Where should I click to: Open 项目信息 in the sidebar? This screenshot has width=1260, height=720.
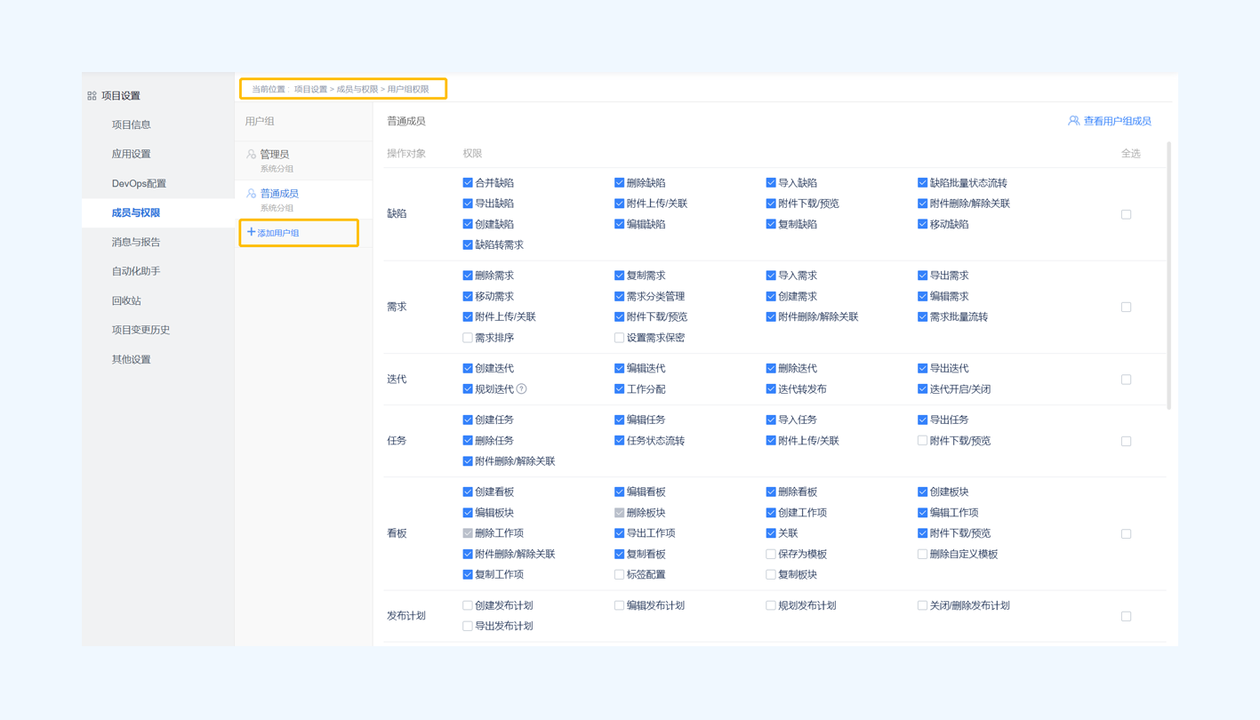(x=131, y=124)
